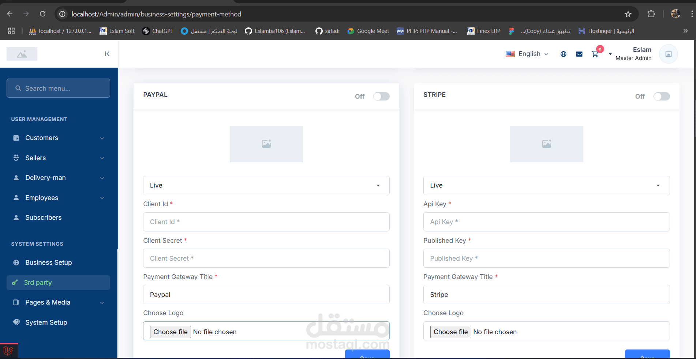Open the PHP Manual bookmark
The width and height of the screenshot is (696, 359).
pyautogui.click(x=427, y=31)
